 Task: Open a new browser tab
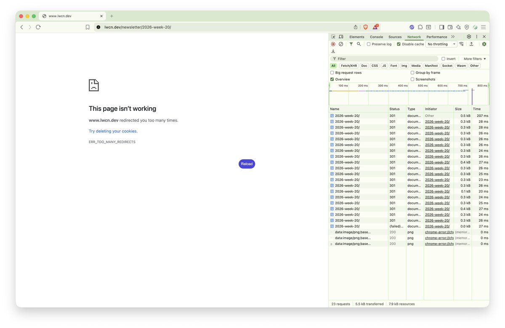click(112, 16)
